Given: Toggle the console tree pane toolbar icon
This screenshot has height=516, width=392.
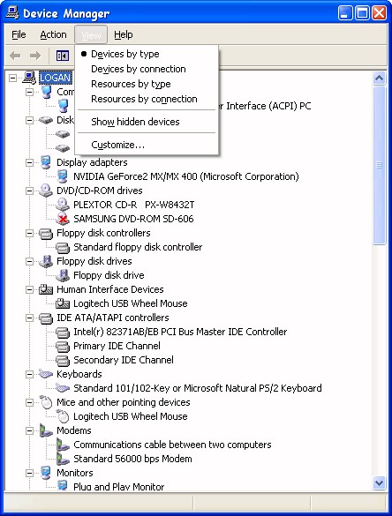Looking at the screenshot, I should point(63,56).
